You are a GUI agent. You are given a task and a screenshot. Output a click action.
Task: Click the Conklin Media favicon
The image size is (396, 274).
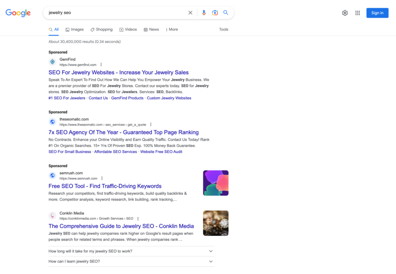[x=52, y=215]
